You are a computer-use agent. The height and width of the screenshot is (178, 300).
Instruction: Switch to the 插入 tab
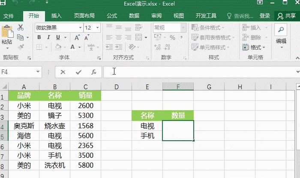(x=57, y=16)
